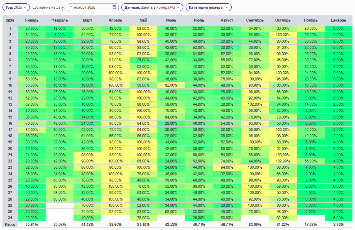Click August day 29 cell 20,00%
The height and width of the screenshot is (230, 355).
[x=227, y=206]
